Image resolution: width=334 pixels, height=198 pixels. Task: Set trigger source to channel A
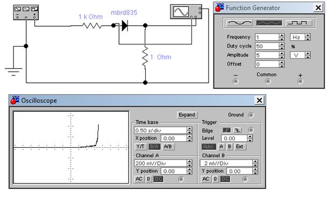[221, 147]
